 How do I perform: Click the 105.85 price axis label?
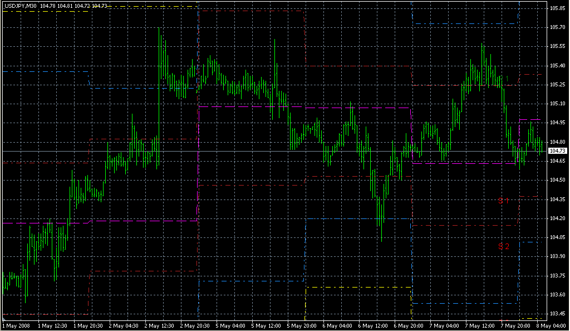(x=557, y=8)
